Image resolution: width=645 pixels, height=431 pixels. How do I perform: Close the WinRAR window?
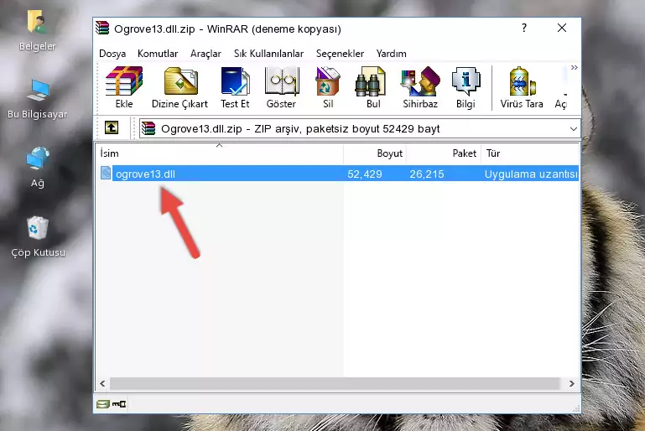(x=561, y=28)
